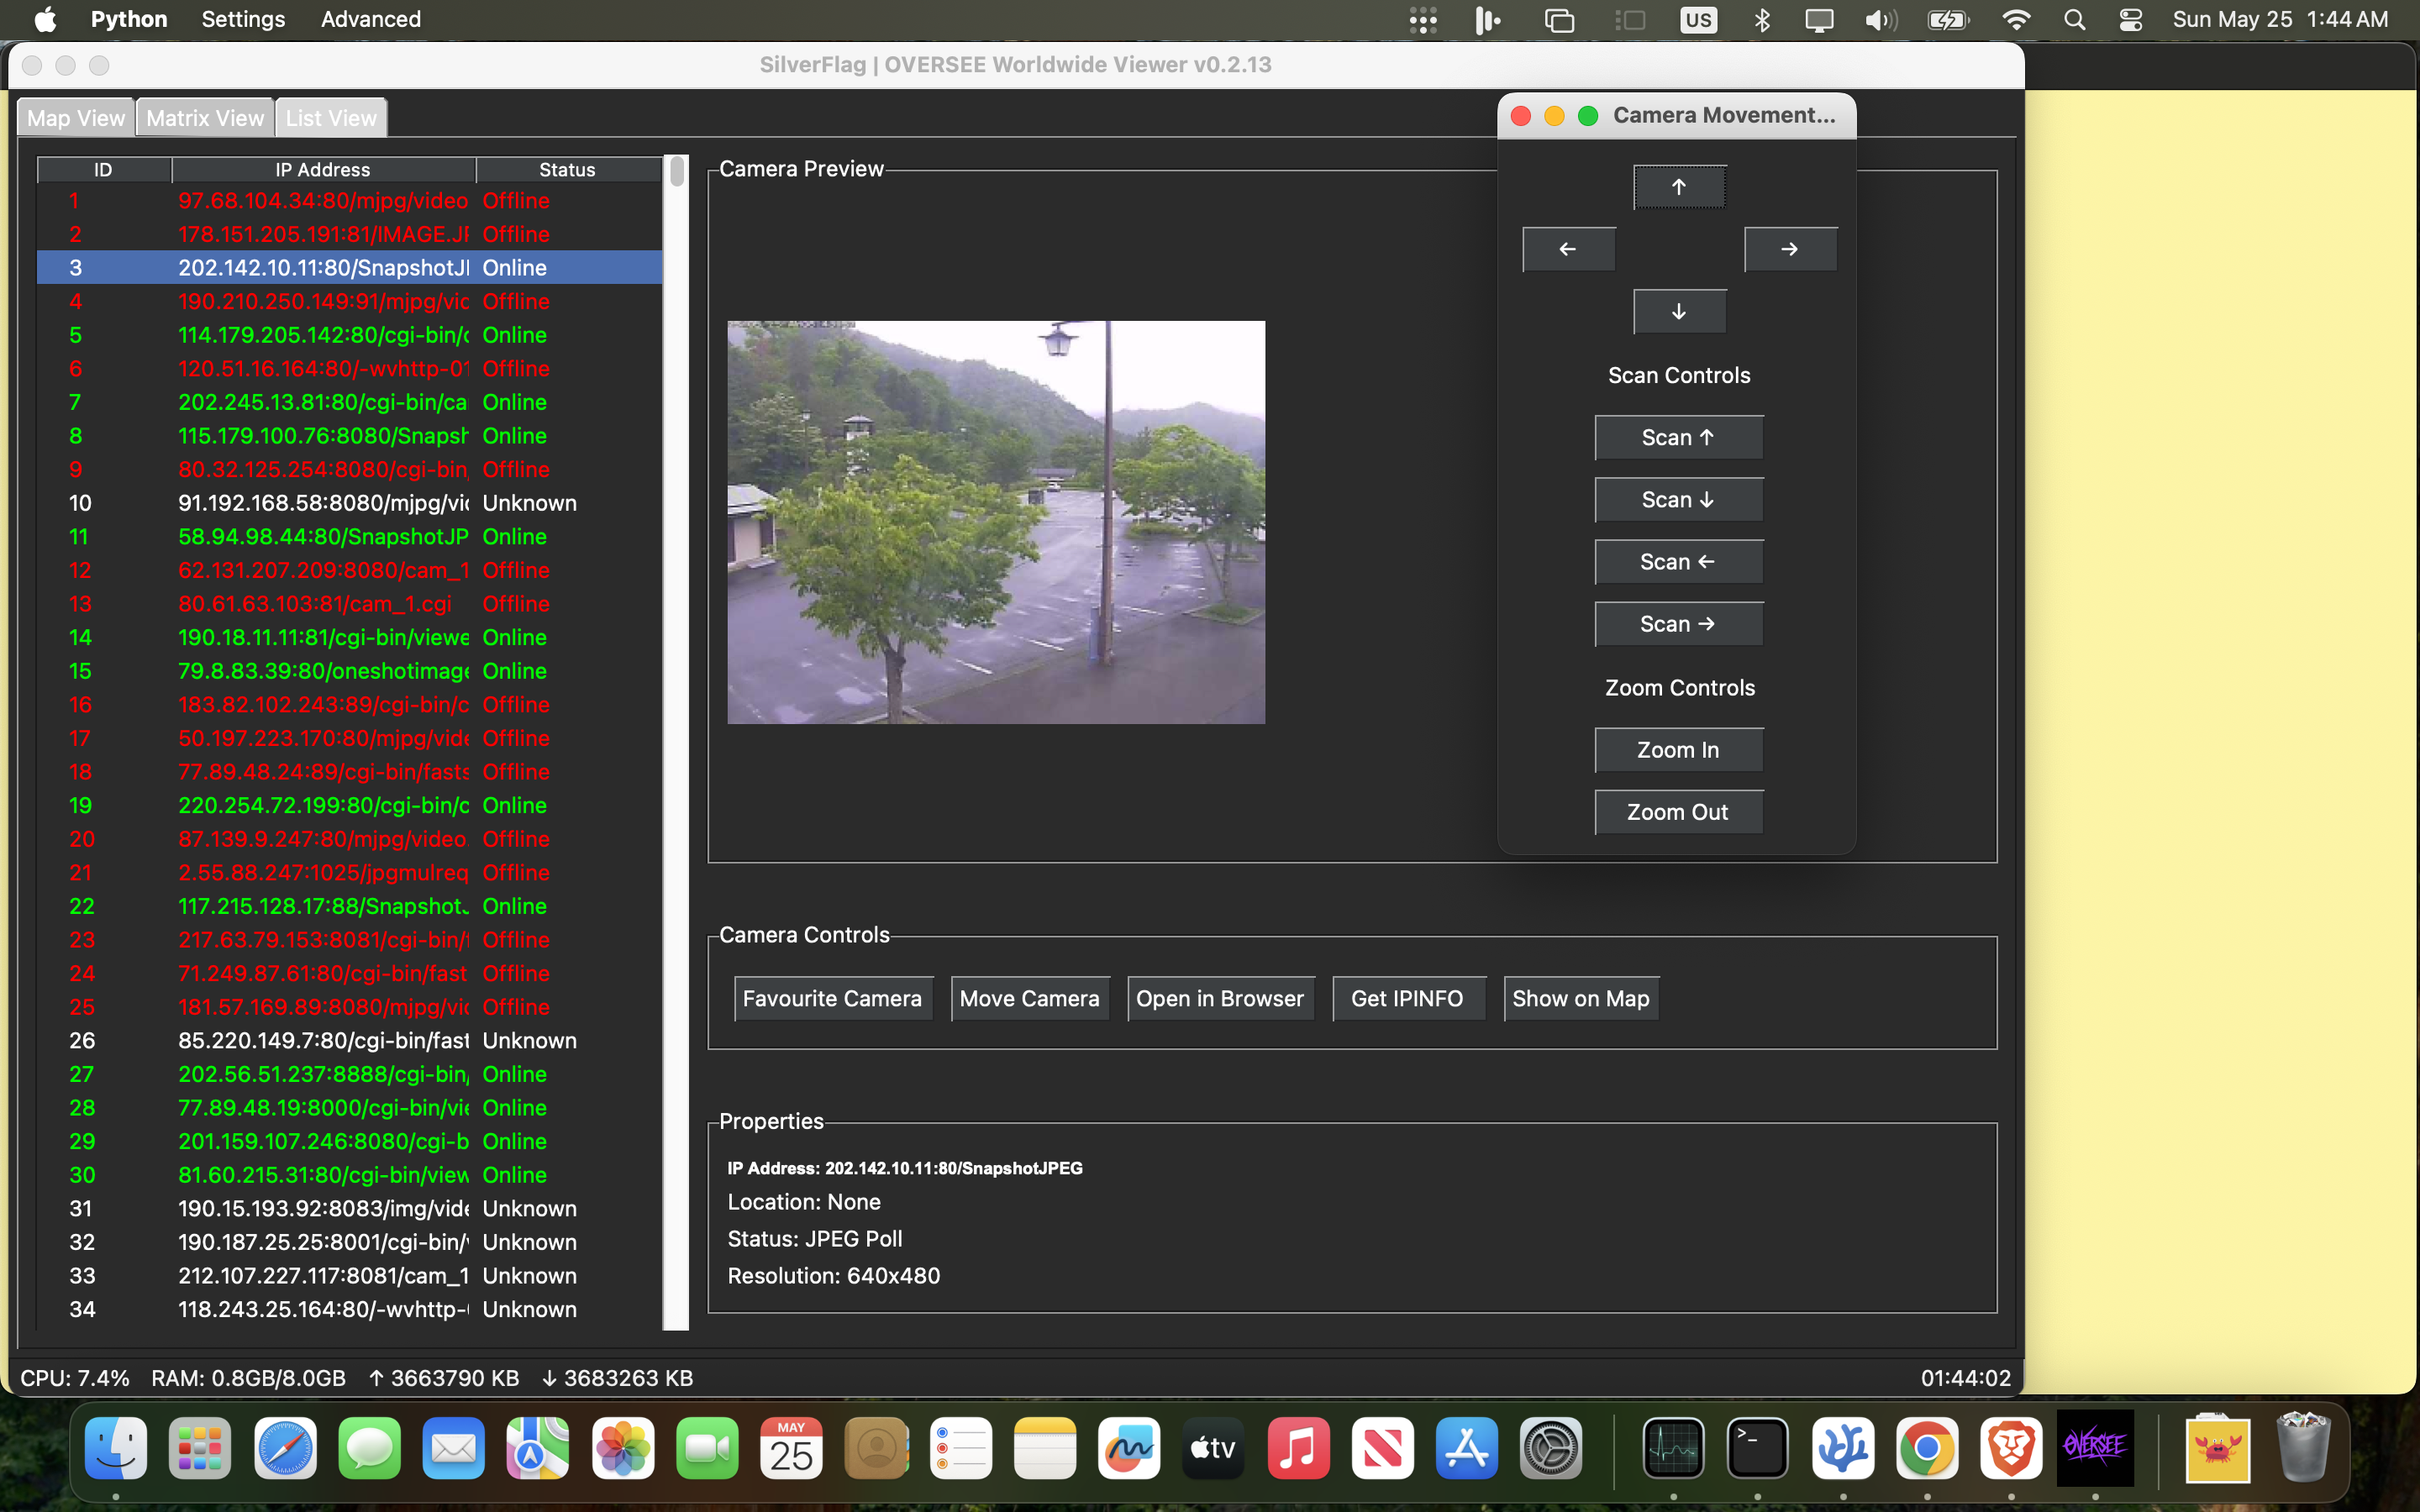Pan camera down with the down arrow button

(x=1679, y=312)
